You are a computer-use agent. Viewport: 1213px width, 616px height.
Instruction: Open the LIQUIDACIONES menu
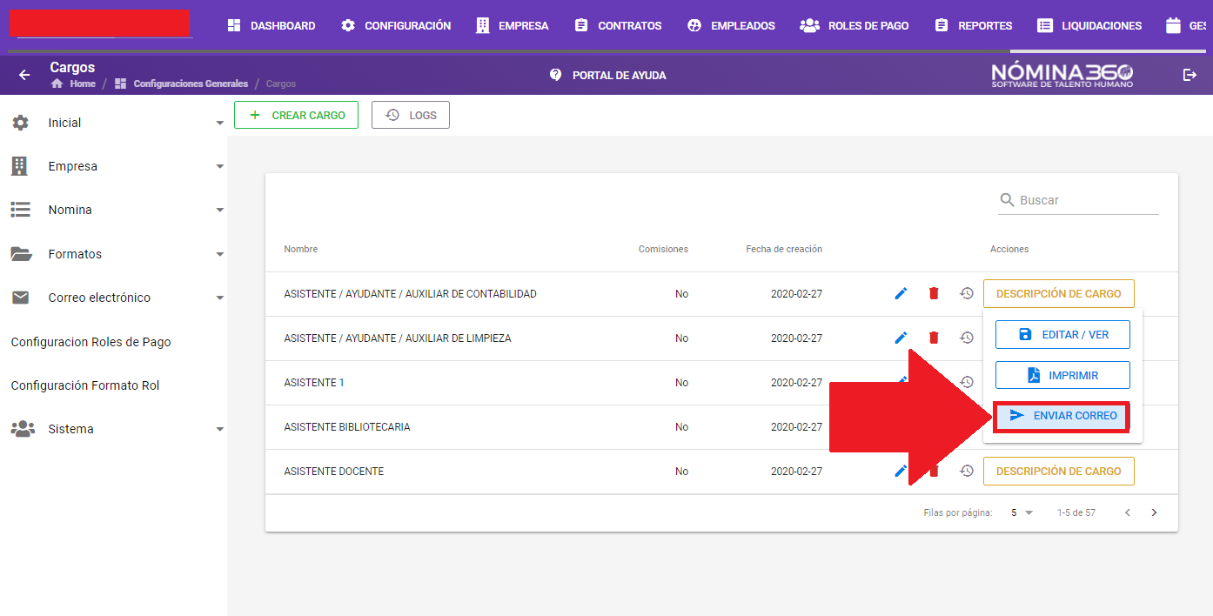[x=1089, y=26]
